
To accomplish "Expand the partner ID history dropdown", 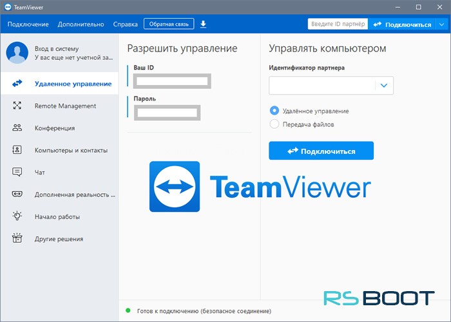I will pyautogui.click(x=384, y=86).
